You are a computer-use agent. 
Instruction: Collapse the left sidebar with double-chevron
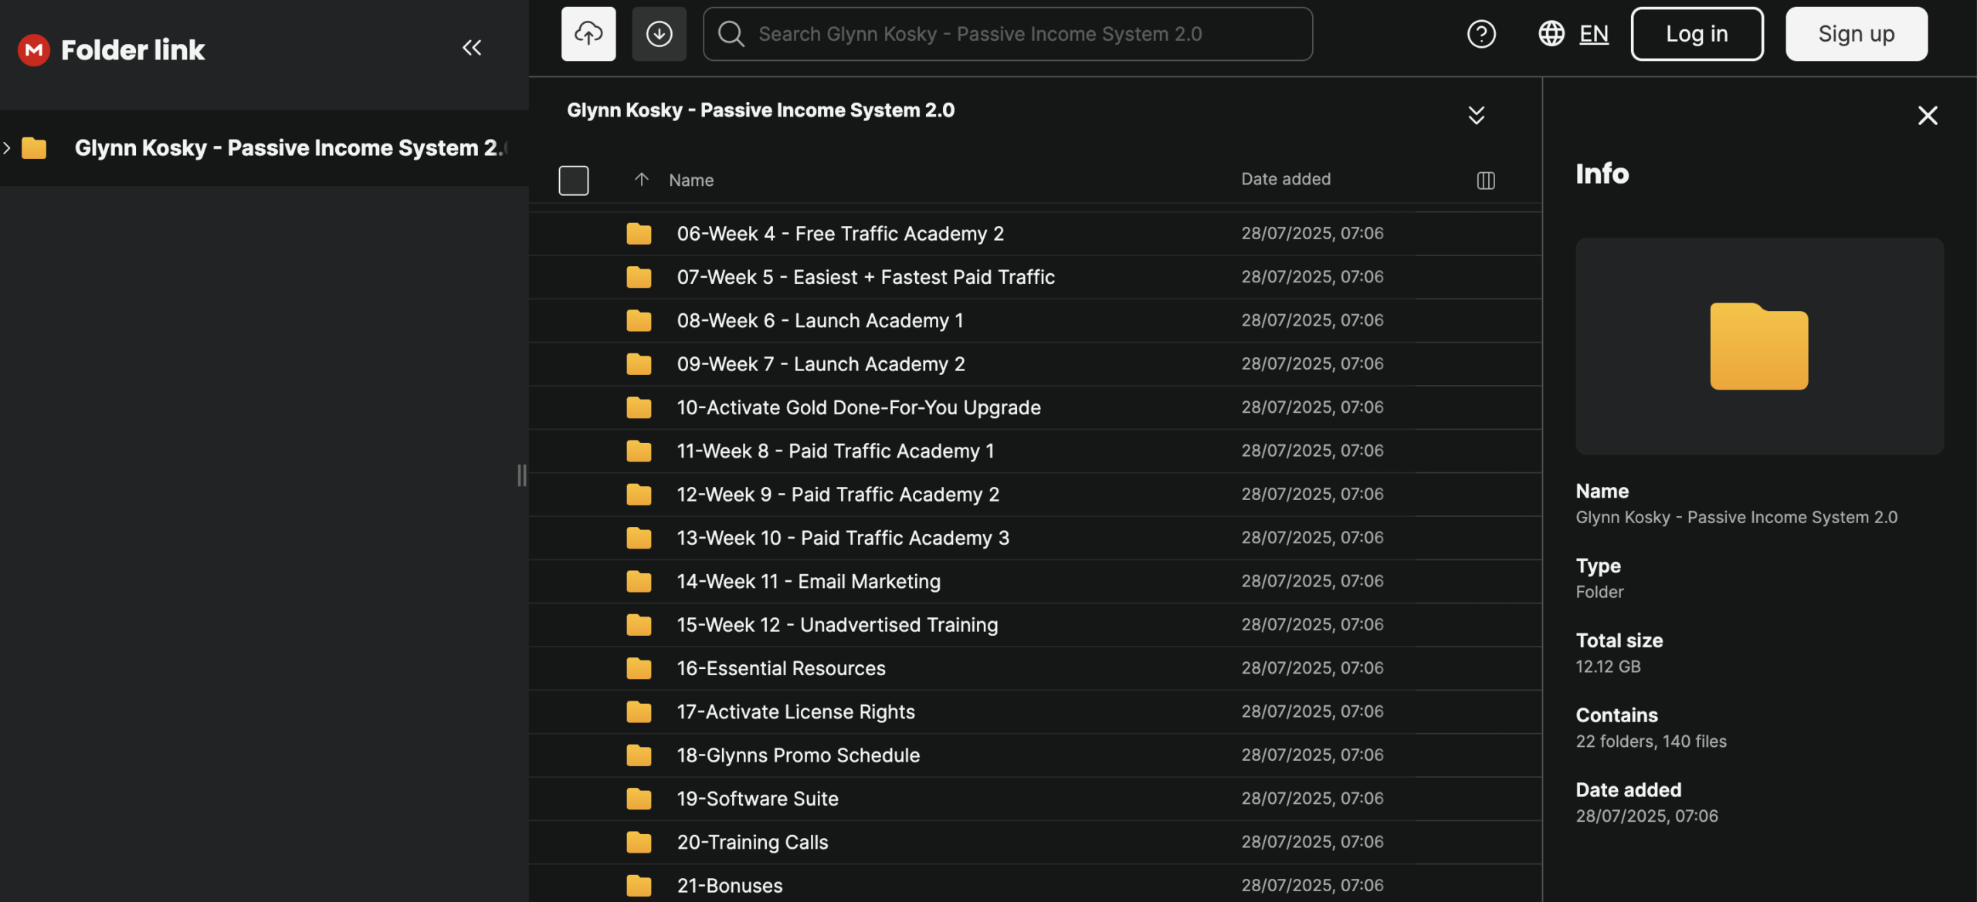[472, 48]
